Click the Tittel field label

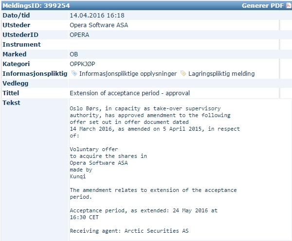11,93
